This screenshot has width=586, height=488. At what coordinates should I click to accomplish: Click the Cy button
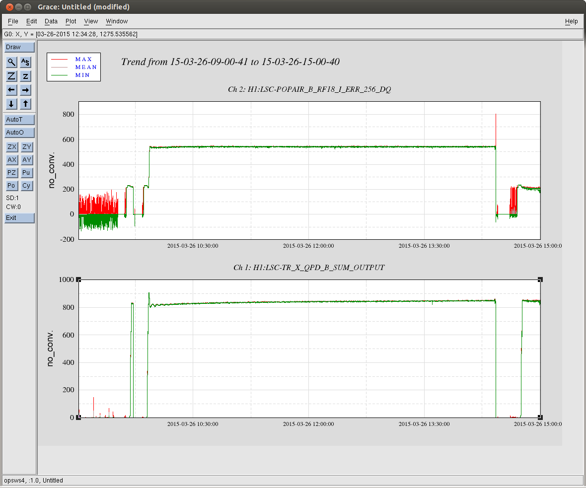(x=26, y=186)
